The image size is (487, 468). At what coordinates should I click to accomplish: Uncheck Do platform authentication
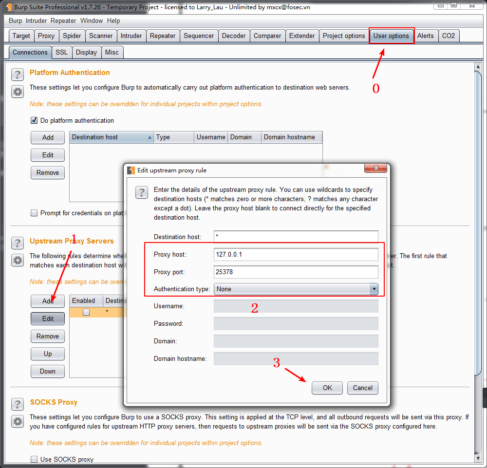[x=34, y=120]
